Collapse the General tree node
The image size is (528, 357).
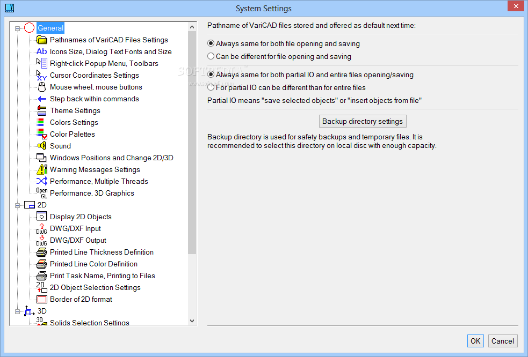(18, 28)
